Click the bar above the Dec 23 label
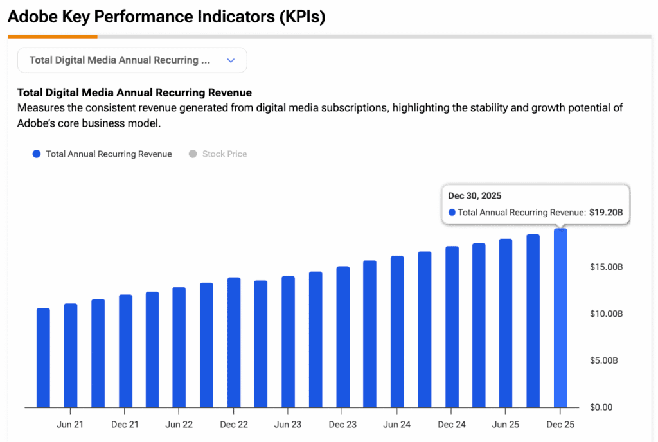The width and height of the screenshot is (658, 442). [342, 337]
